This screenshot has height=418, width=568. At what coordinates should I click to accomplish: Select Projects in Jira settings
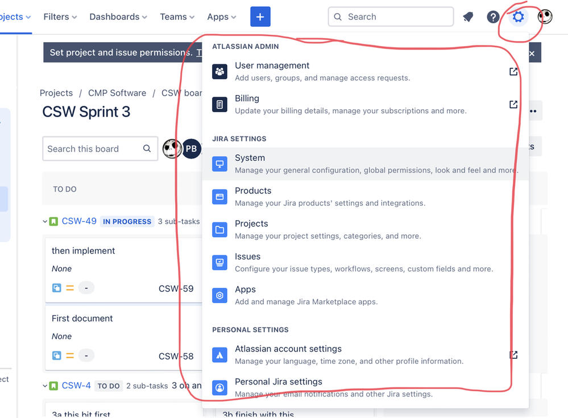point(365,230)
